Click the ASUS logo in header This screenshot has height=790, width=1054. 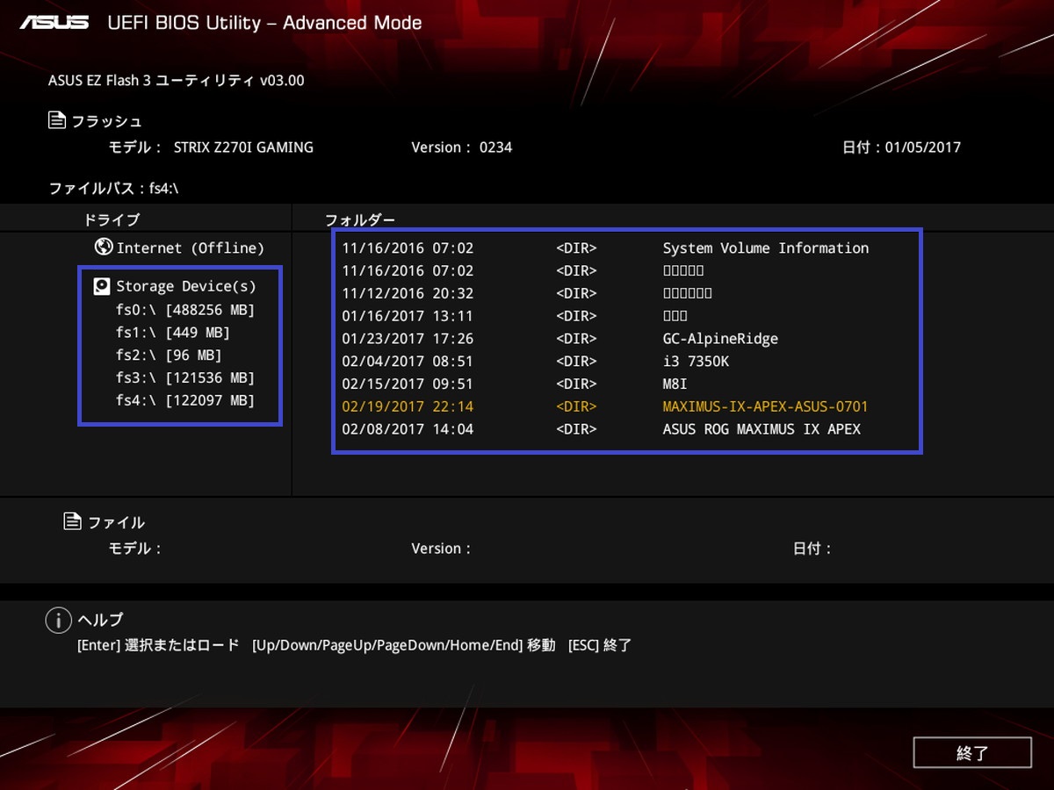pos(54,22)
